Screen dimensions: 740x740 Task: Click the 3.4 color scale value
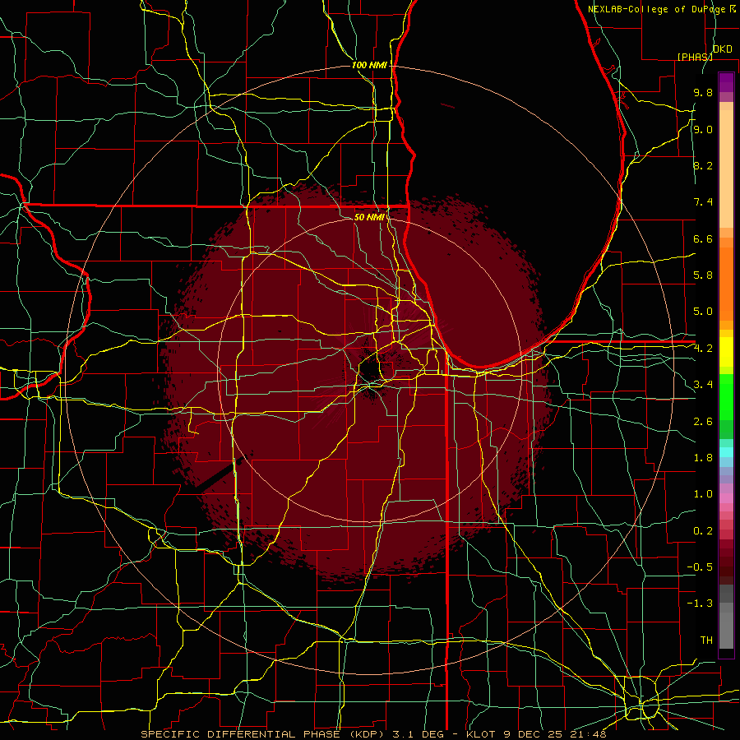click(x=703, y=385)
